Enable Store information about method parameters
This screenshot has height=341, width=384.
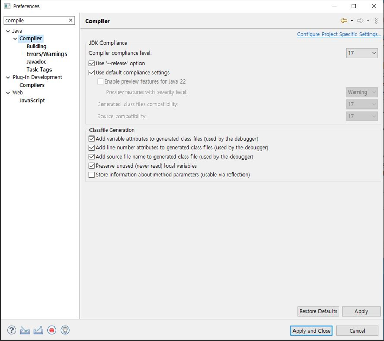(92, 175)
